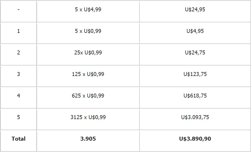Select the level 3 row label

18,74
